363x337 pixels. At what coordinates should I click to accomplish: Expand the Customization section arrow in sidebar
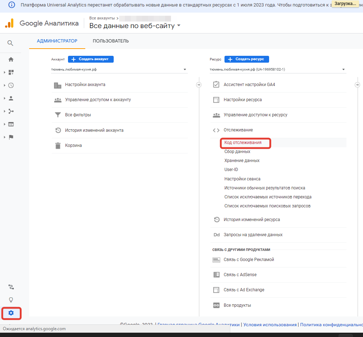coord(4,72)
